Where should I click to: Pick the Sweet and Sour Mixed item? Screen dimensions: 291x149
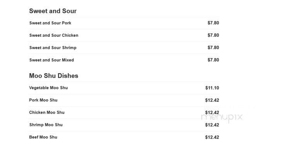point(51,60)
